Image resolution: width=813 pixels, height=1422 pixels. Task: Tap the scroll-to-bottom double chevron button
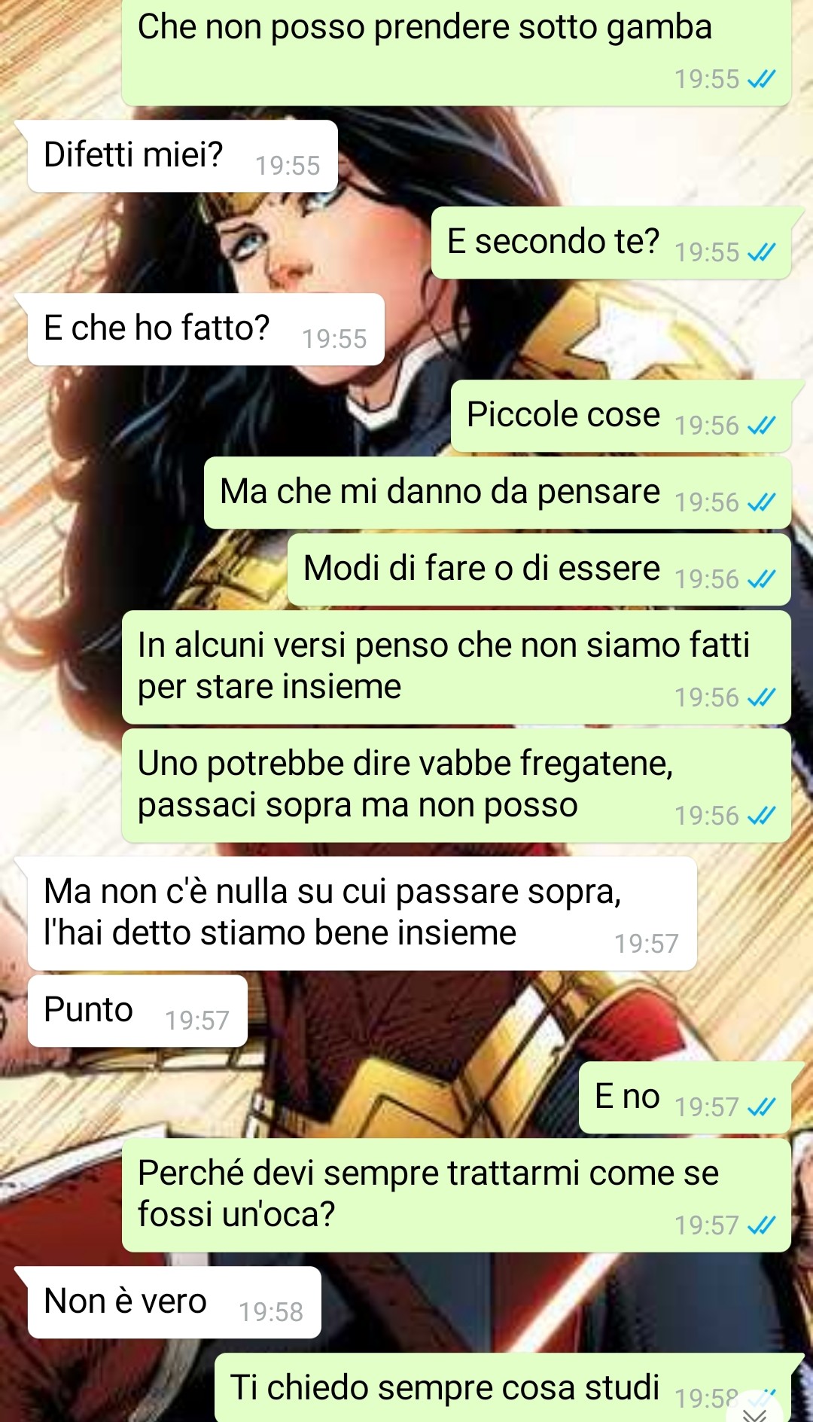coord(756,1410)
